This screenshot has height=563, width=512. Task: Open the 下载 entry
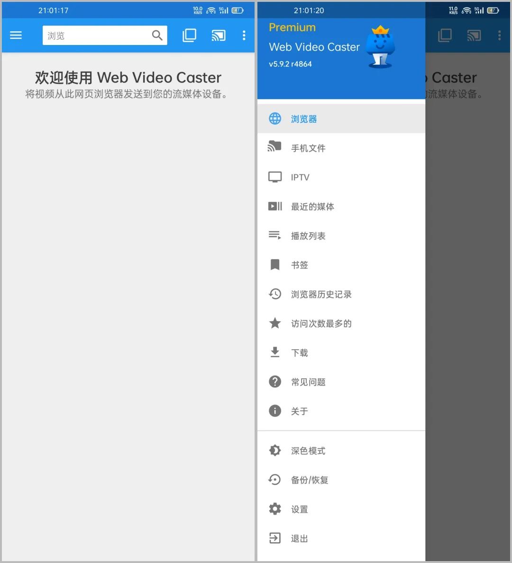pos(341,353)
